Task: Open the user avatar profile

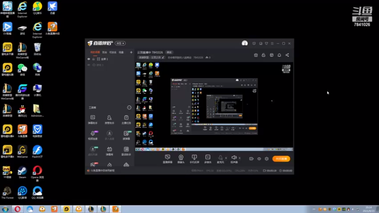Action: coord(244,43)
